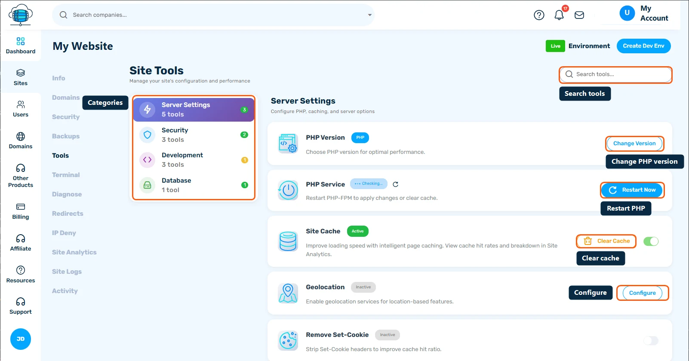
Task: Open the help question mark icon
Action: (539, 15)
